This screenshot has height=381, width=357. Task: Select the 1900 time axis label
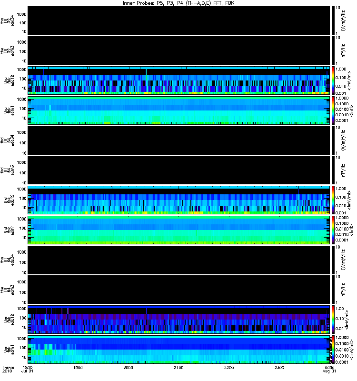pyautogui.click(x=78, y=367)
